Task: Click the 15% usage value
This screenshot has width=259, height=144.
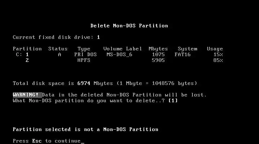Action: 218,54
